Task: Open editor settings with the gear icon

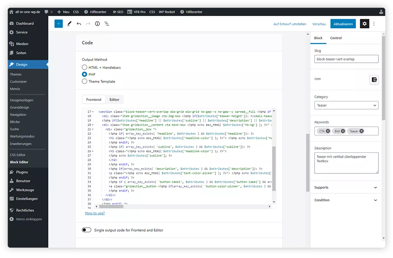Action: [364, 24]
